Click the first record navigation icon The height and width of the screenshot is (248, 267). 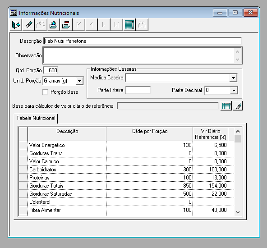coord(79,25)
